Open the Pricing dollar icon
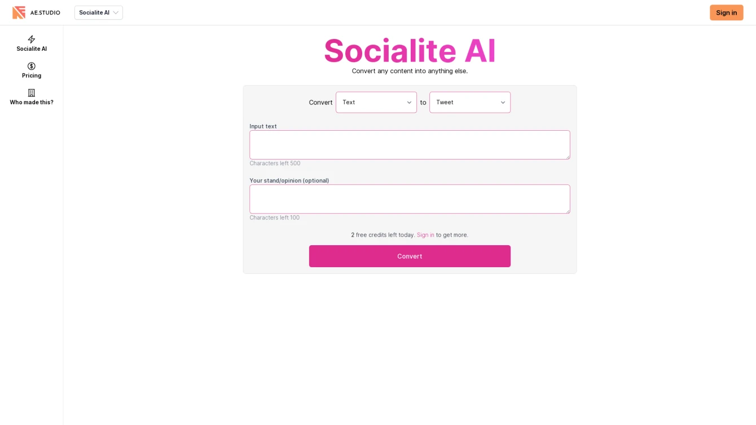The image size is (756, 425). pos(32,66)
